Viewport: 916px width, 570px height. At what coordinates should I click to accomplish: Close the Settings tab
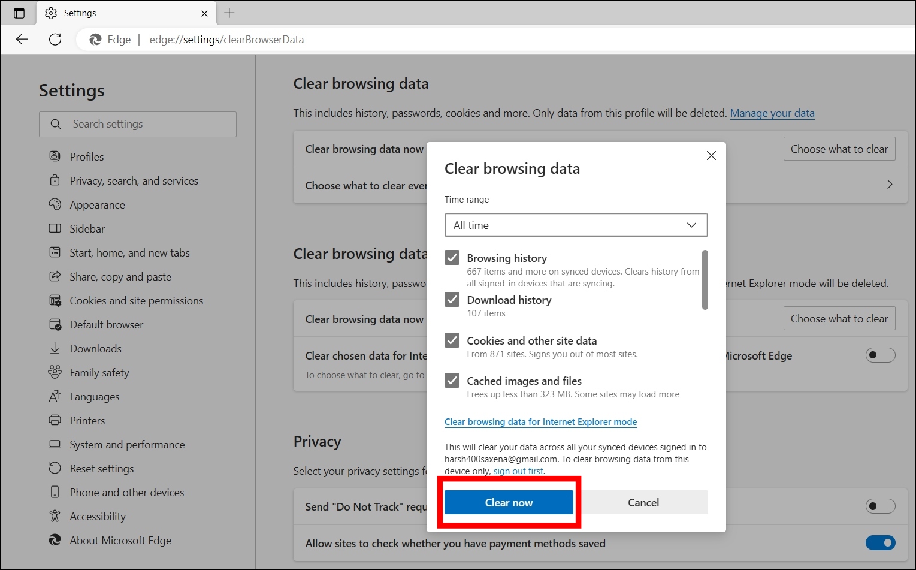pos(204,13)
